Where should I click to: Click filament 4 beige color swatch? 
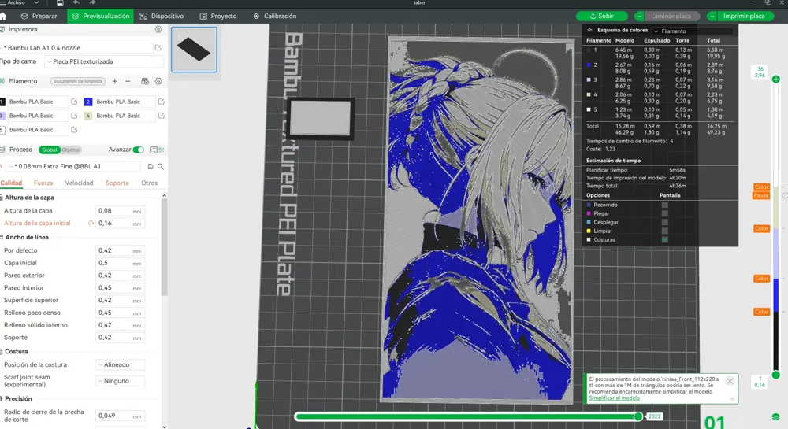pyautogui.click(x=88, y=116)
